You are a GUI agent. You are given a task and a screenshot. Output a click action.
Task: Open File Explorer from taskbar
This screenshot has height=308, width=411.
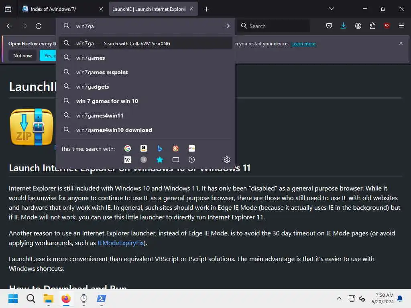pyautogui.click(x=48, y=298)
